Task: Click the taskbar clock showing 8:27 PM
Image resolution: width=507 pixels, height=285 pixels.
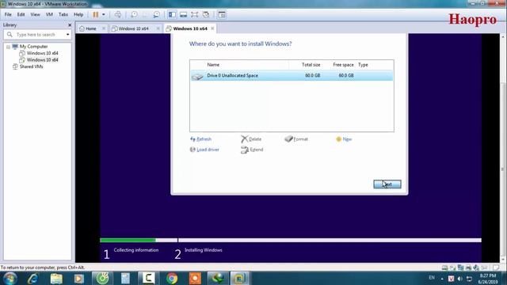Action: (x=488, y=279)
